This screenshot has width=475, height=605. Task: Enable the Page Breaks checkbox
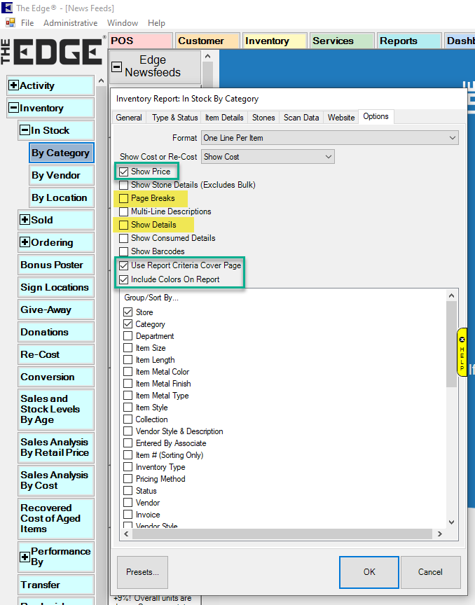124,198
